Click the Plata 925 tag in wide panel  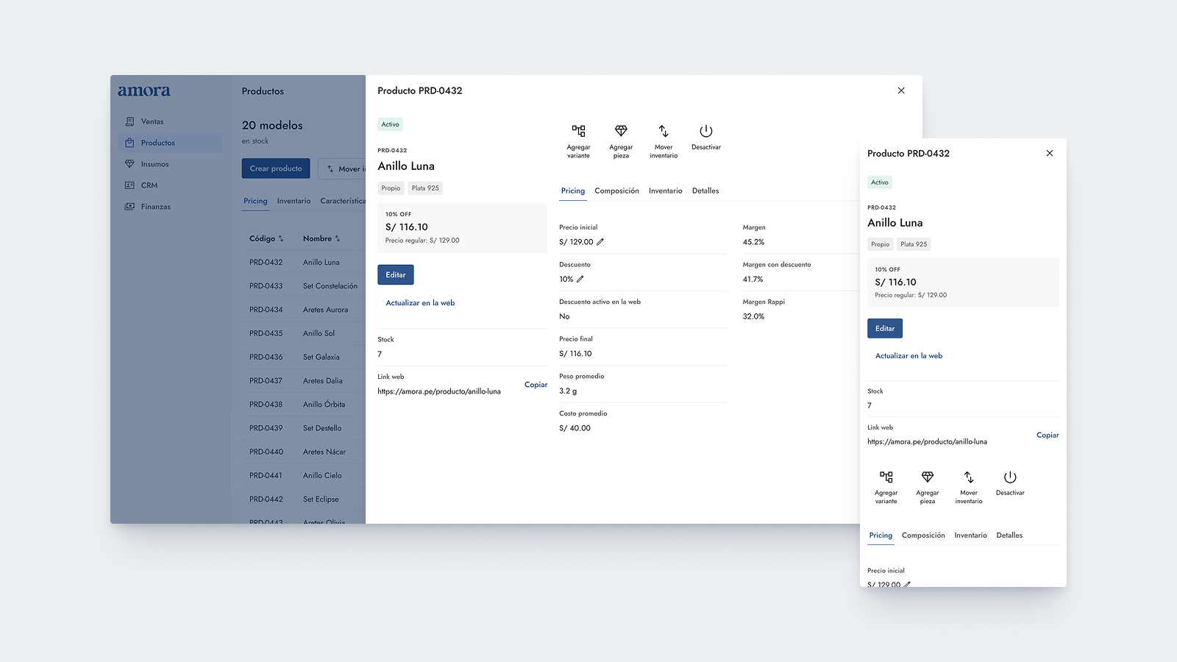[425, 188]
